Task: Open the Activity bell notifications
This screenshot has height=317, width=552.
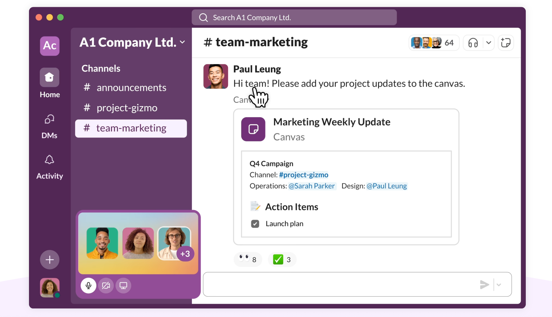Action: (x=49, y=160)
